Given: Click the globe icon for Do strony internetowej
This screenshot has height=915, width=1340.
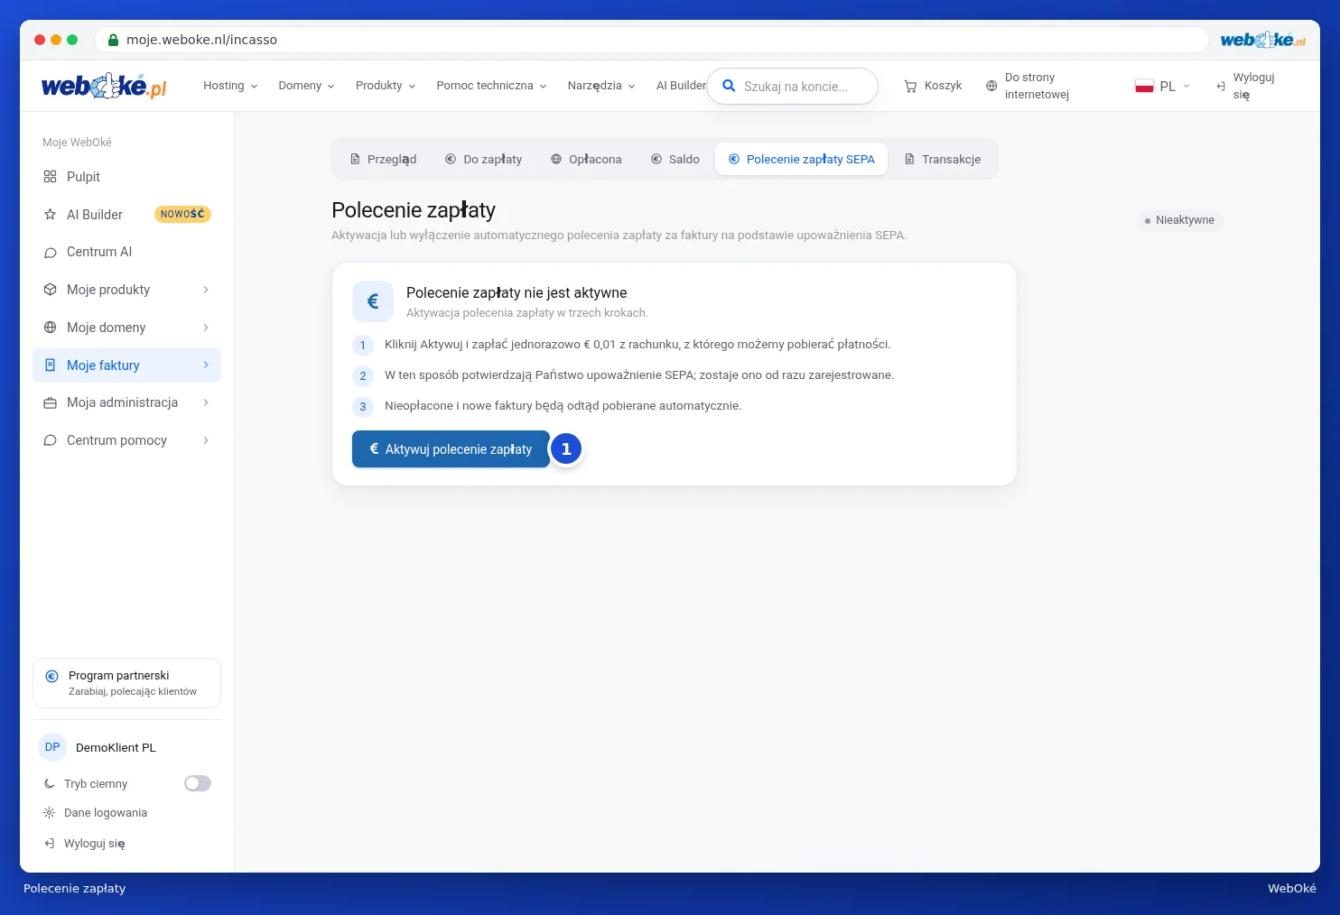Looking at the screenshot, I should coord(991,86).
